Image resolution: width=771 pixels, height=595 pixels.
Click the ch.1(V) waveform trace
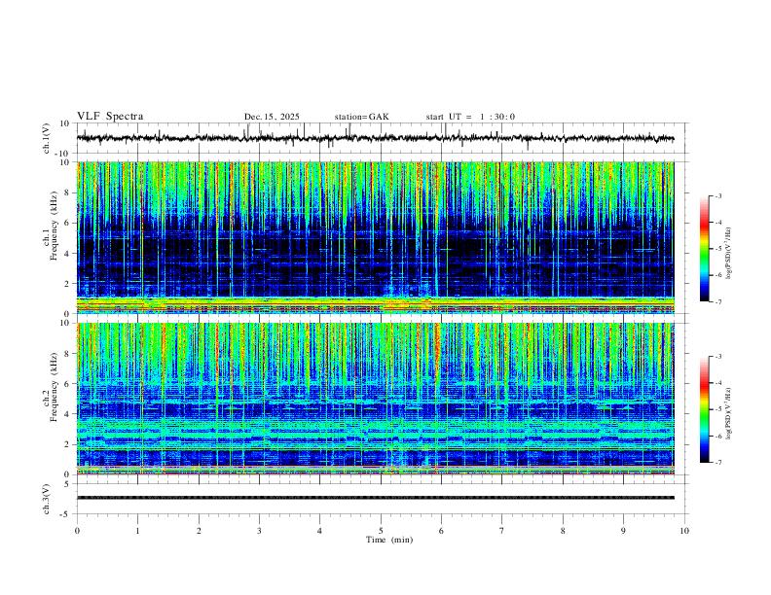point(376,138)
